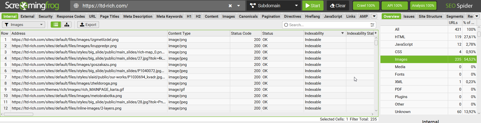Switch to the Site Structure tab
Image resolution: width=481 pixels, height=123 pixels.
430,16
